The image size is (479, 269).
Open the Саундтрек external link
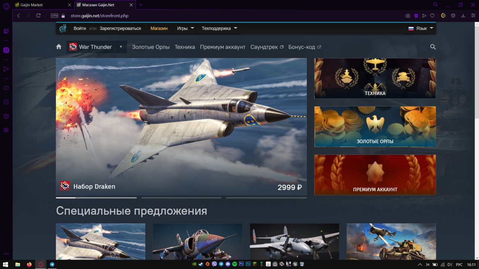tap(267, 47)
